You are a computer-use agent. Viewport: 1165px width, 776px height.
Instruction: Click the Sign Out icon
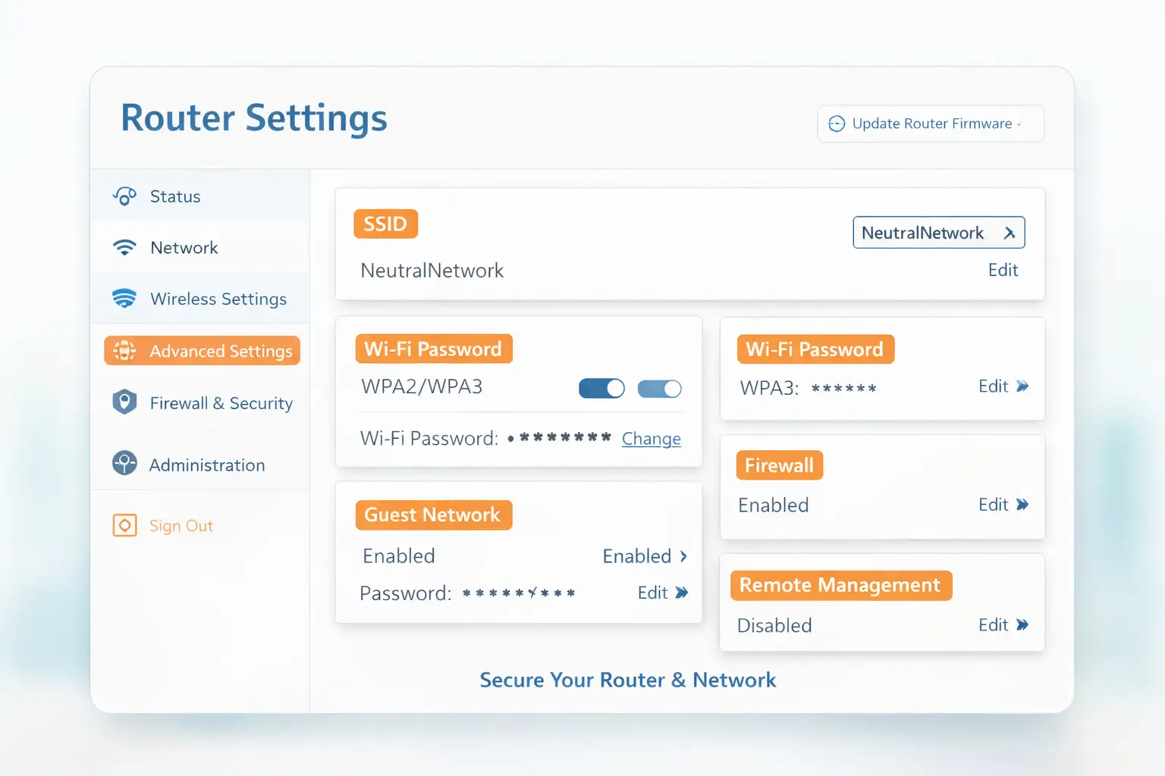[x=124, y=525]
